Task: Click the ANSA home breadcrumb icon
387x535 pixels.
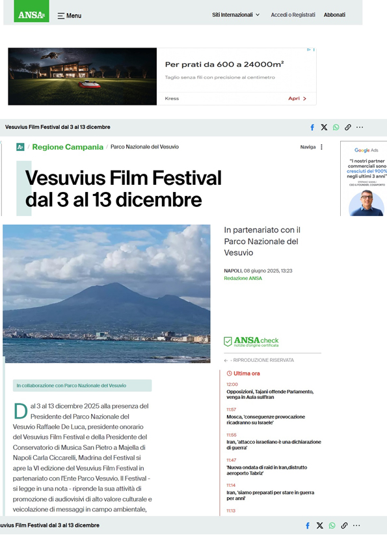Action: 20,147
